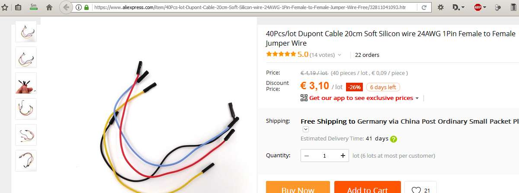
Task: Go to the browser home page
Action: pyautogui.click(x=49, y=7)
